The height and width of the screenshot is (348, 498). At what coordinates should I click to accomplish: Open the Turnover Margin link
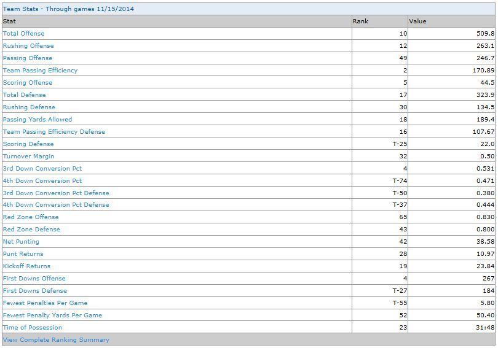click(x=28, y=157)
